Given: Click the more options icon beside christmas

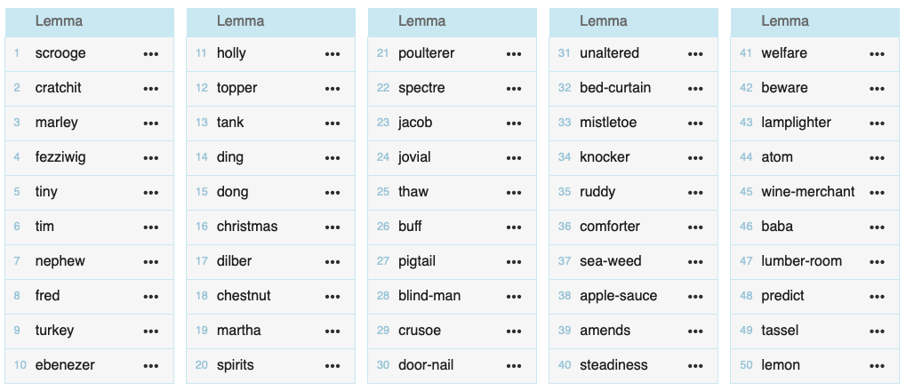Looking at the screenshot, I should (x=333, y=227).
